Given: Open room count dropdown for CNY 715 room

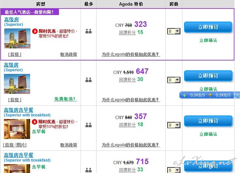Looking at the screenshot, I should [x=174, y=170].
